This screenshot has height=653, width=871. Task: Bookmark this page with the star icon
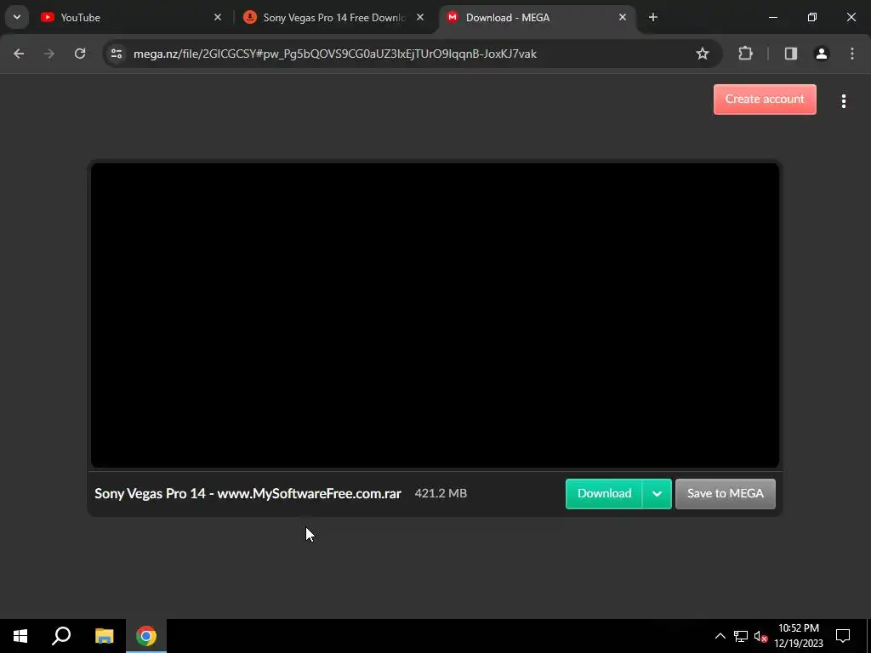(x=702, y=54)
